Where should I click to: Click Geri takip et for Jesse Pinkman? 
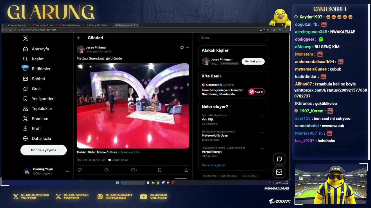click(253, 62)
